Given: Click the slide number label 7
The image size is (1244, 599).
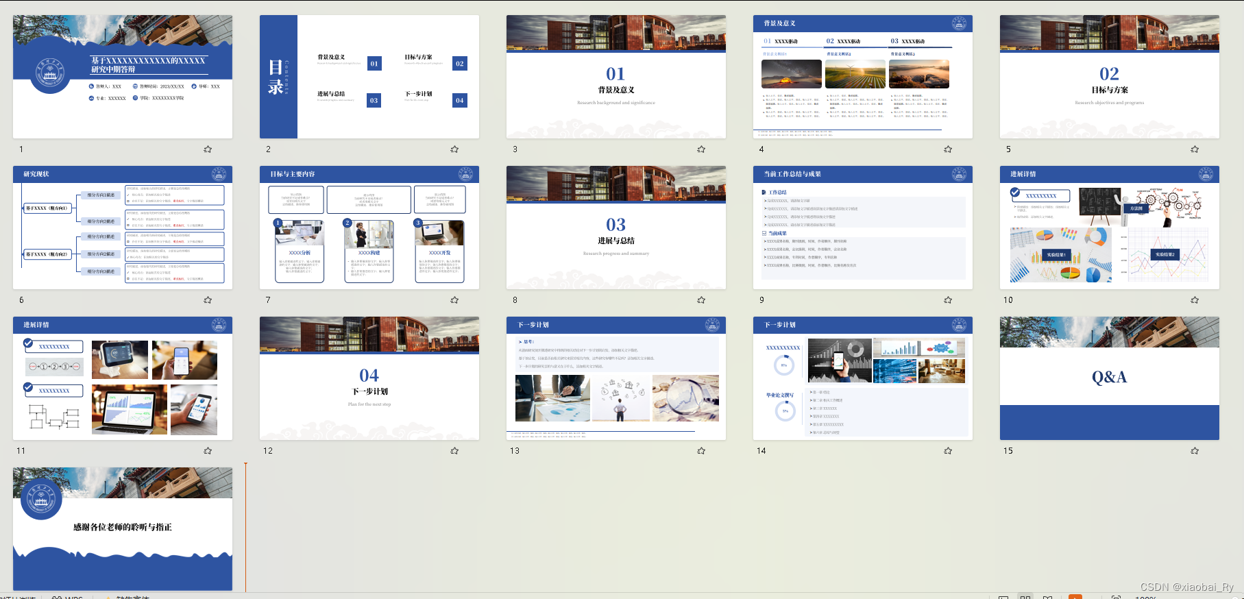Looking at the screenshot, I should click(268, 299).
